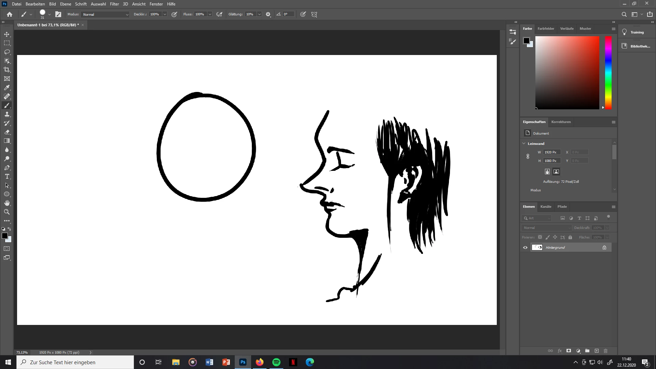Image resolution: width=656 pixels, height=369 pixels.
Task: Select the Zoom tool in the toolbar
Action: [x=7, y=212]
